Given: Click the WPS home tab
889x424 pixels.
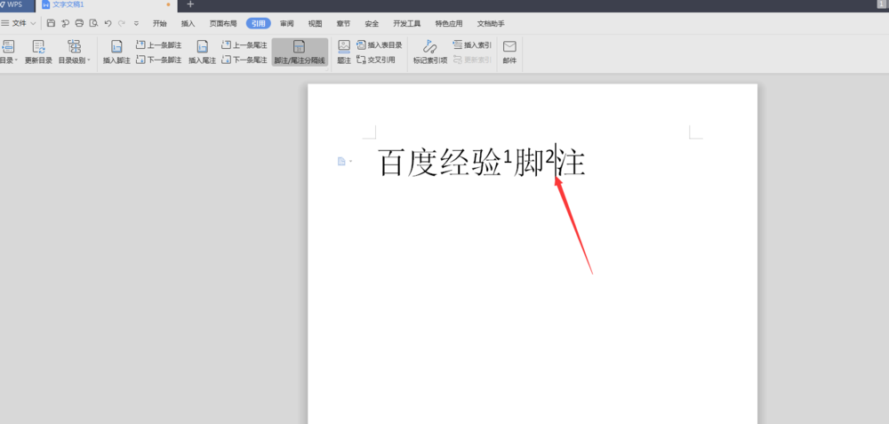Looking at the screenshot, I should coord(12,4).
